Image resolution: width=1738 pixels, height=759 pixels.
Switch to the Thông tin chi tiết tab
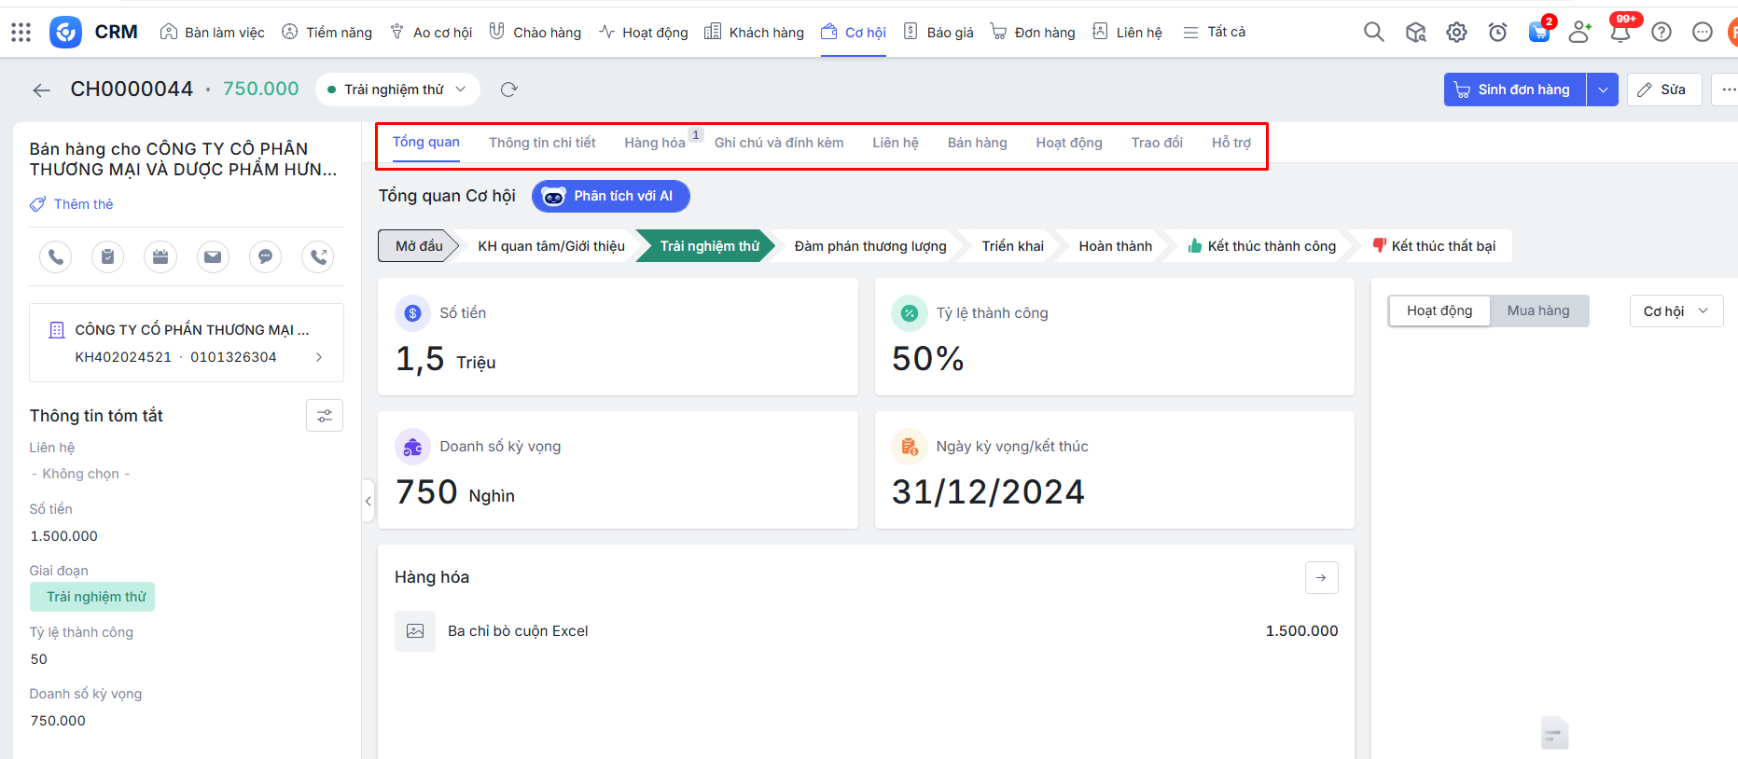542,143
